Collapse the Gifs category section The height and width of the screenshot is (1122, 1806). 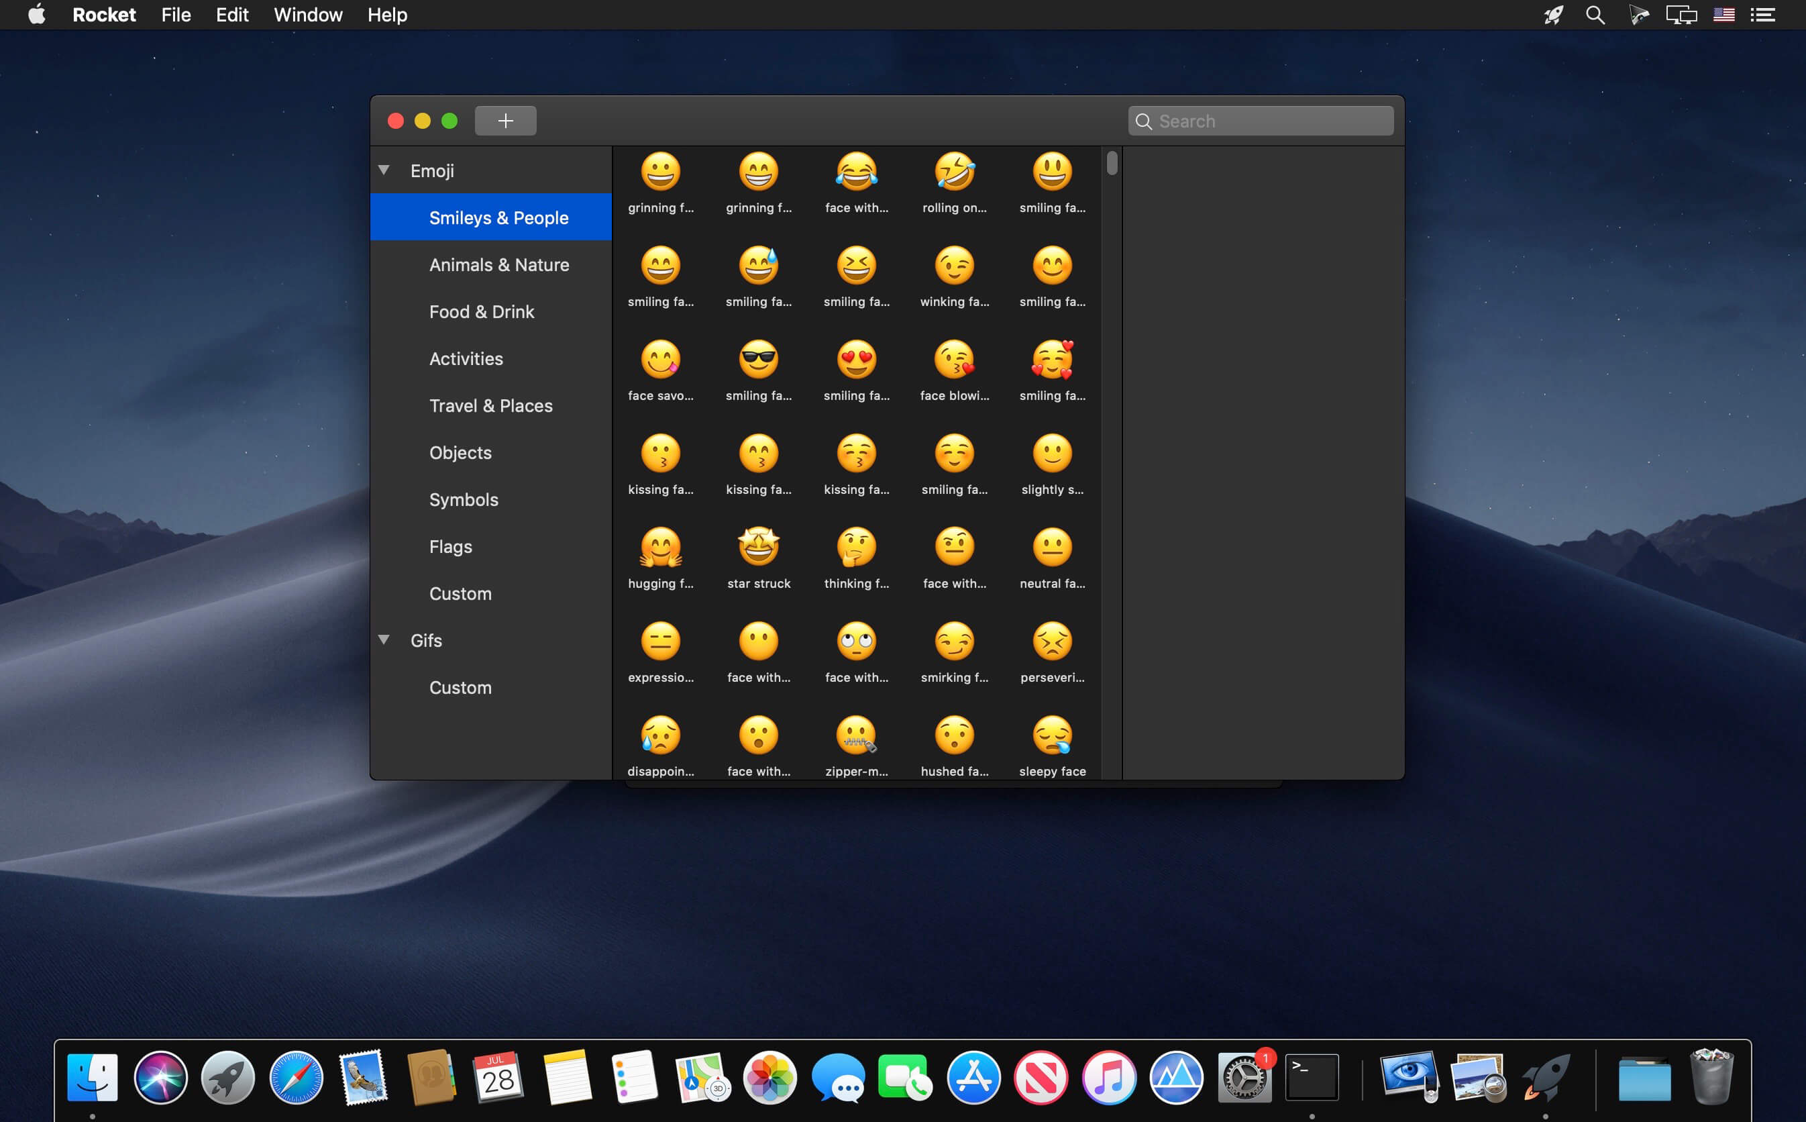tap(385, 640)
